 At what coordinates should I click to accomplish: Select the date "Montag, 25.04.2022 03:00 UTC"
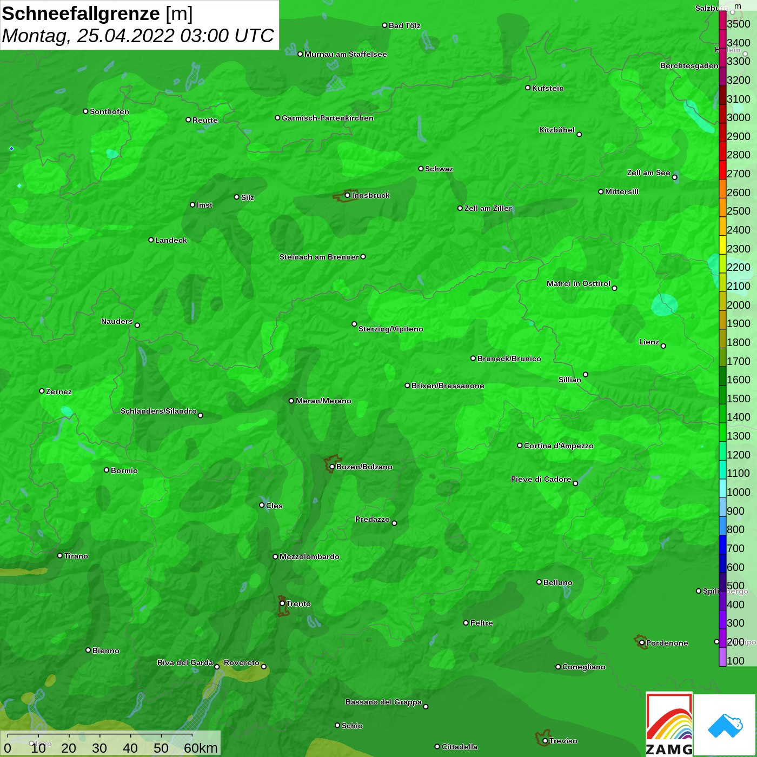tap(138, 36)
